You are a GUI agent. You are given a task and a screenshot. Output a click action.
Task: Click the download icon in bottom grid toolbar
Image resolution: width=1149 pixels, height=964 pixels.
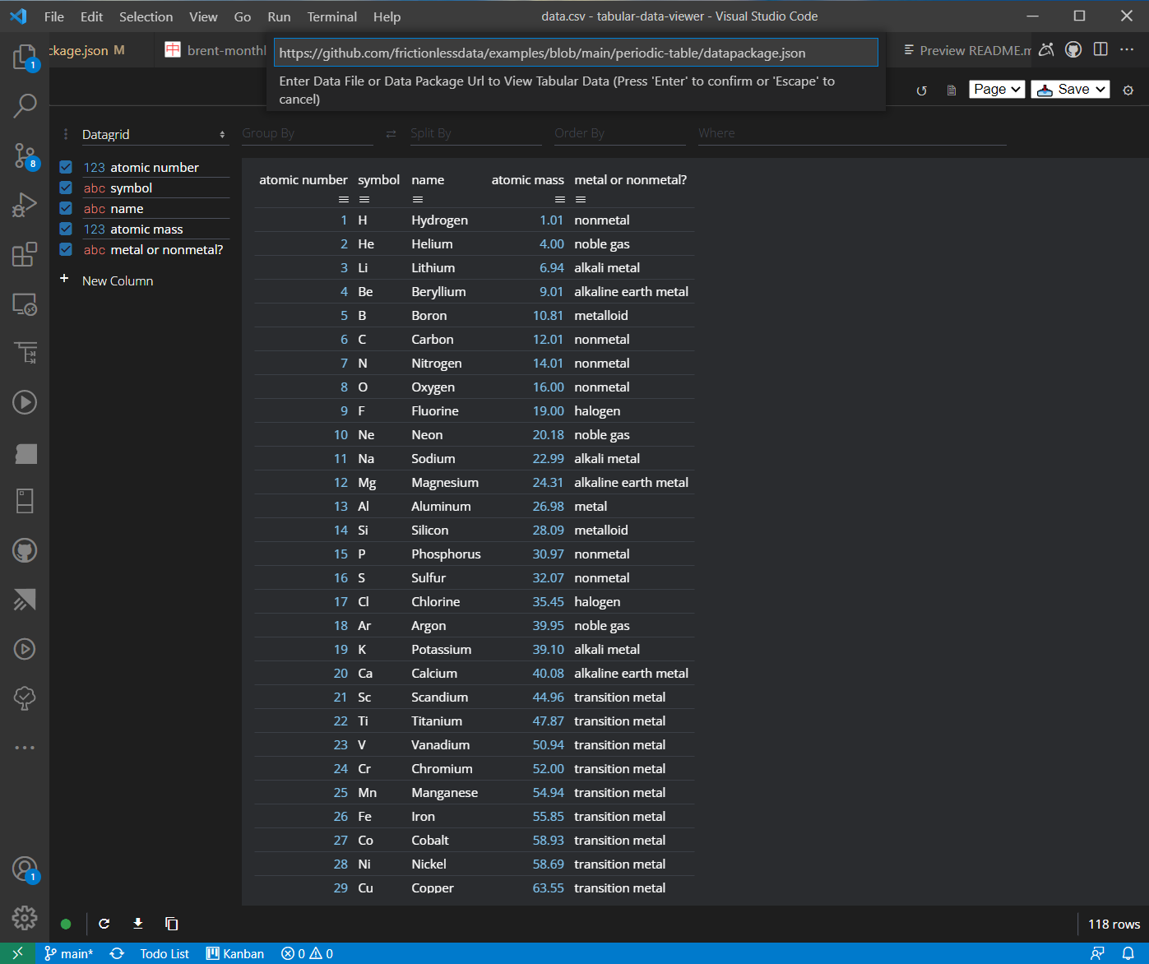138,924
